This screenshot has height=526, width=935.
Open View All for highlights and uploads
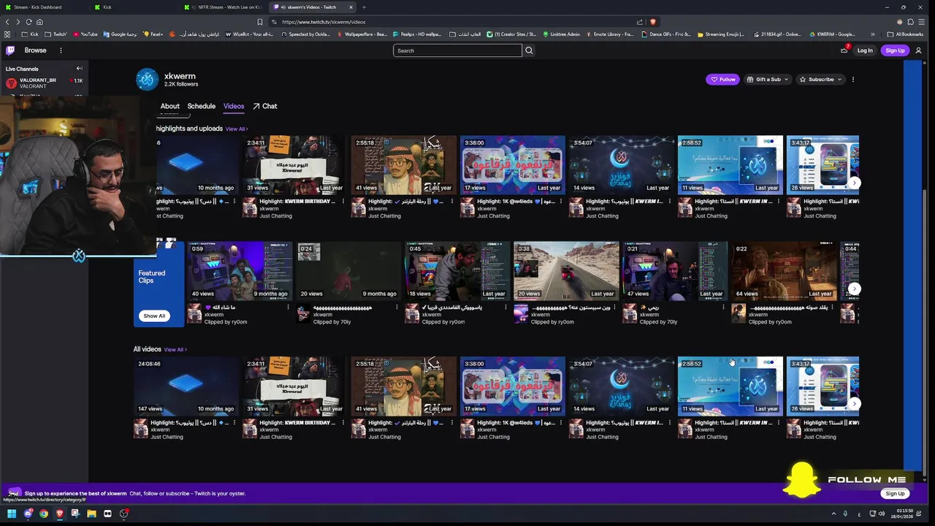(237, 129)
